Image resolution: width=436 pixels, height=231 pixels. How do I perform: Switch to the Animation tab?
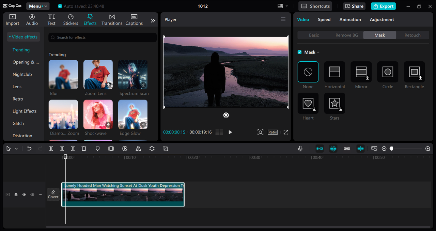[350, 19]
